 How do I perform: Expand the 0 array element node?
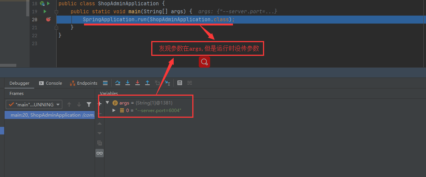tap(114, 111)
